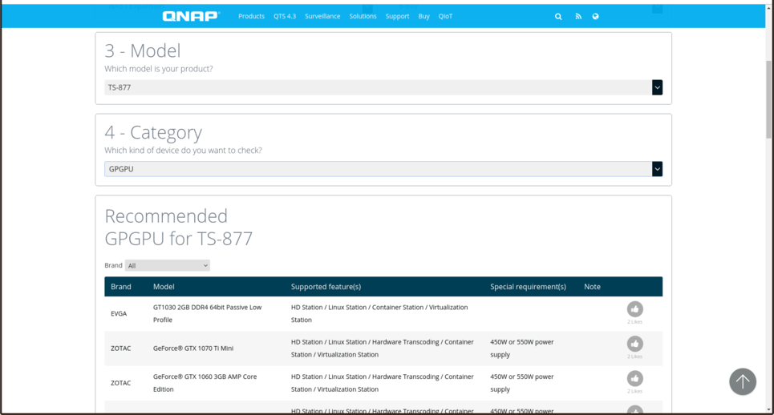Click the Model dropdown arrow button
This screenshot has width=774, height=415.
coord(657,87)
